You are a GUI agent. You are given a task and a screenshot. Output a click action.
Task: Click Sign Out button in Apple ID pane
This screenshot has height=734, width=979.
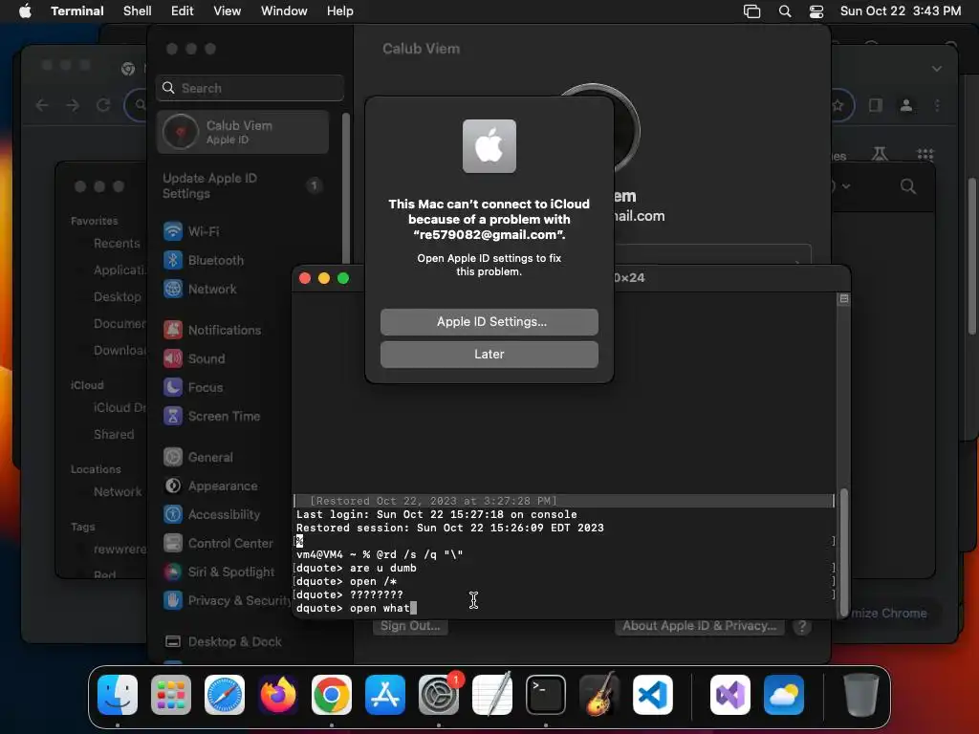point(410,626)
